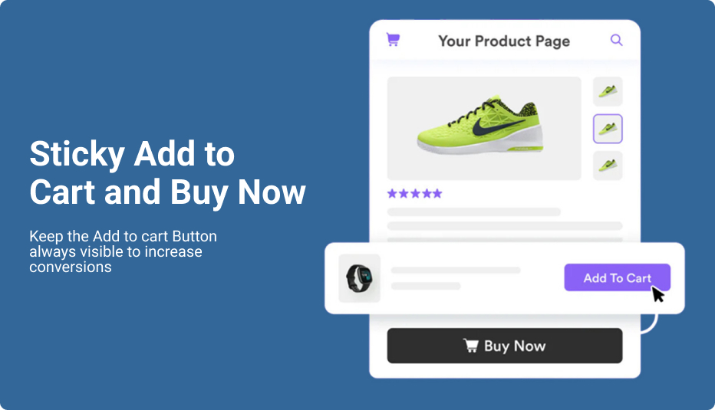The width and height of the screenshot is (715, 410).
Task: Click the last purple rating star
Action: point(437,194)
